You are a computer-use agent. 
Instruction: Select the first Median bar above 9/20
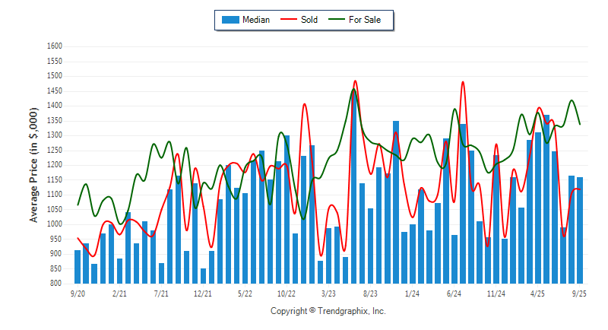tap(78, 266)
